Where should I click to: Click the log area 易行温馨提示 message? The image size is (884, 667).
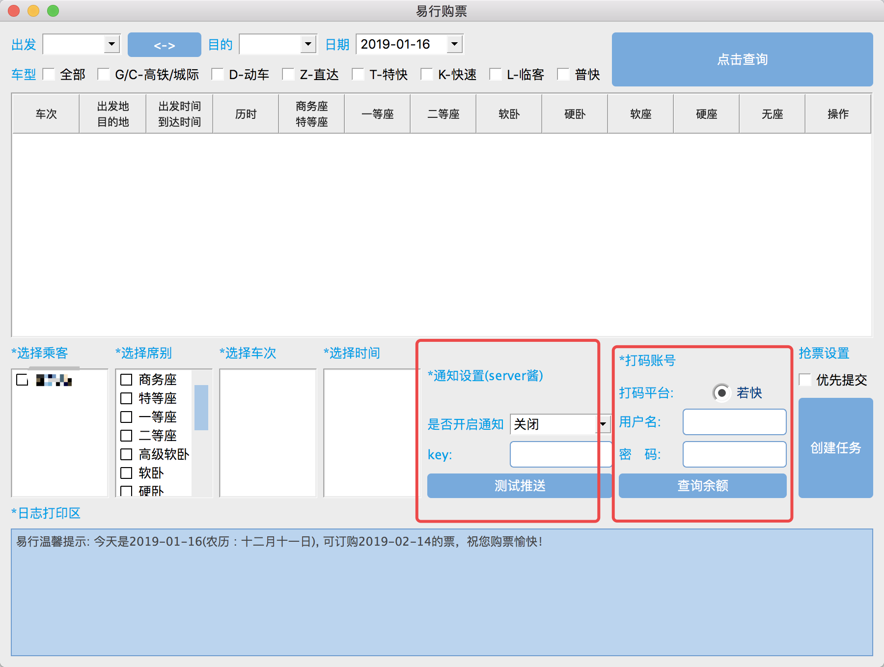point(279,542)
